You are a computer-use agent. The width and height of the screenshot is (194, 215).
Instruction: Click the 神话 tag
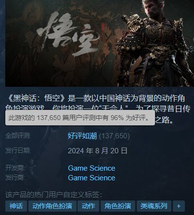click(x=16, y=206)
